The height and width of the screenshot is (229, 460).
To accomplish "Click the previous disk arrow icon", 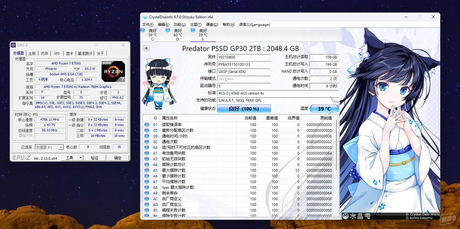I will click(146, 48).
